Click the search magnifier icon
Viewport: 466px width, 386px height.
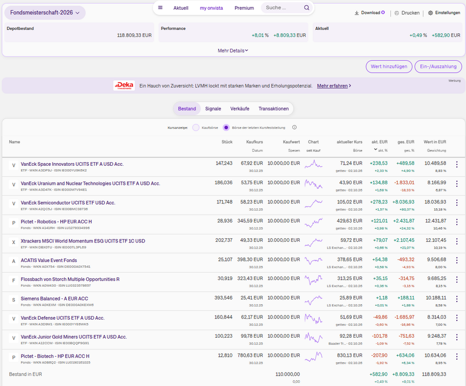307,8
